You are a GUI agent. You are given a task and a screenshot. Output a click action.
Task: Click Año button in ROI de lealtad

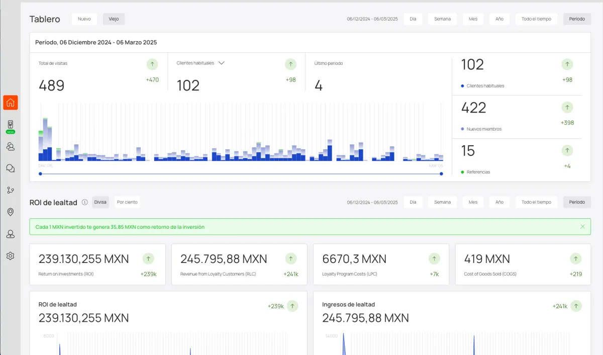click(499, 202)
